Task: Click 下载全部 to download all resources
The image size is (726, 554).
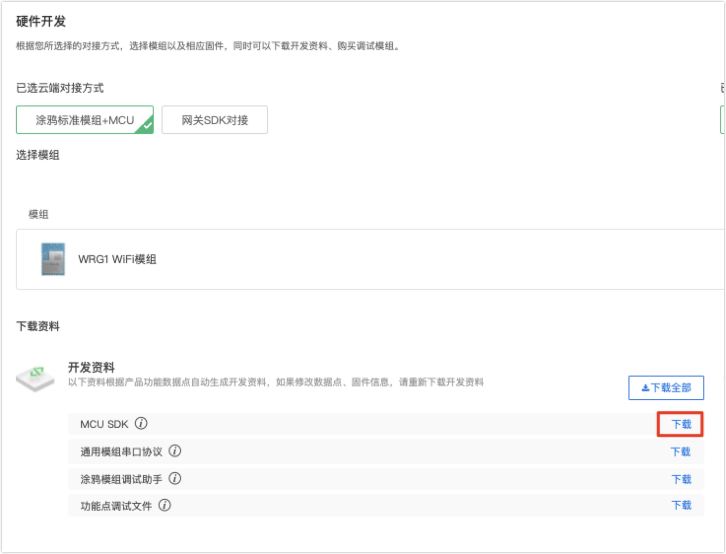Action: tap(666, 388)
